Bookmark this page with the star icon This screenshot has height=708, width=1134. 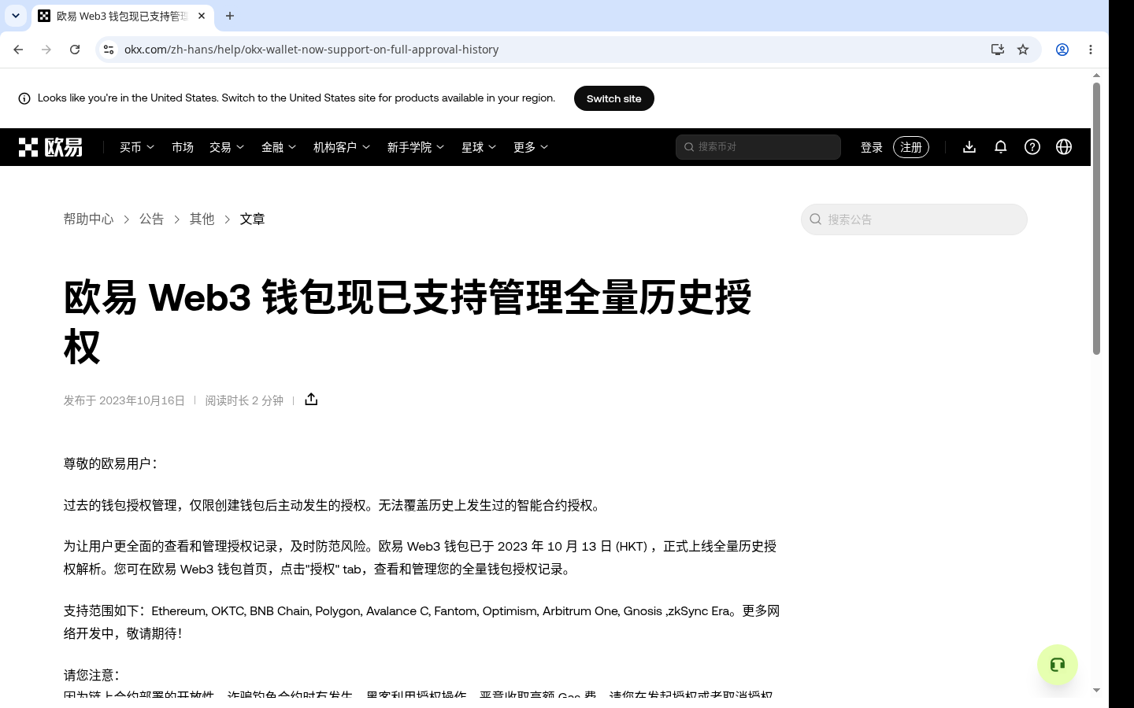point(1023,50)
